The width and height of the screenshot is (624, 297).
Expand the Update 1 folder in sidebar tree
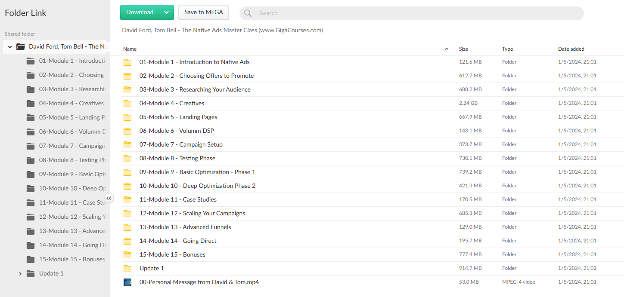pyautogui.click(x=20, y=274)
